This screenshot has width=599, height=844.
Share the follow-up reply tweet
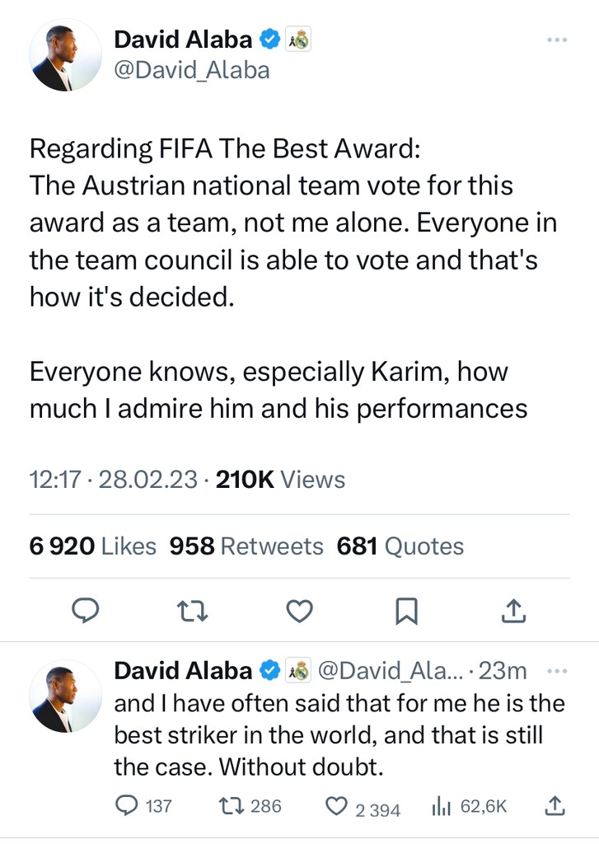555,805
